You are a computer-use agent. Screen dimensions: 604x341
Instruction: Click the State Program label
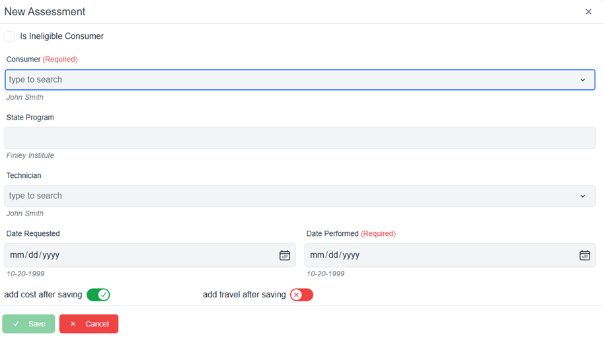[30, 118]
